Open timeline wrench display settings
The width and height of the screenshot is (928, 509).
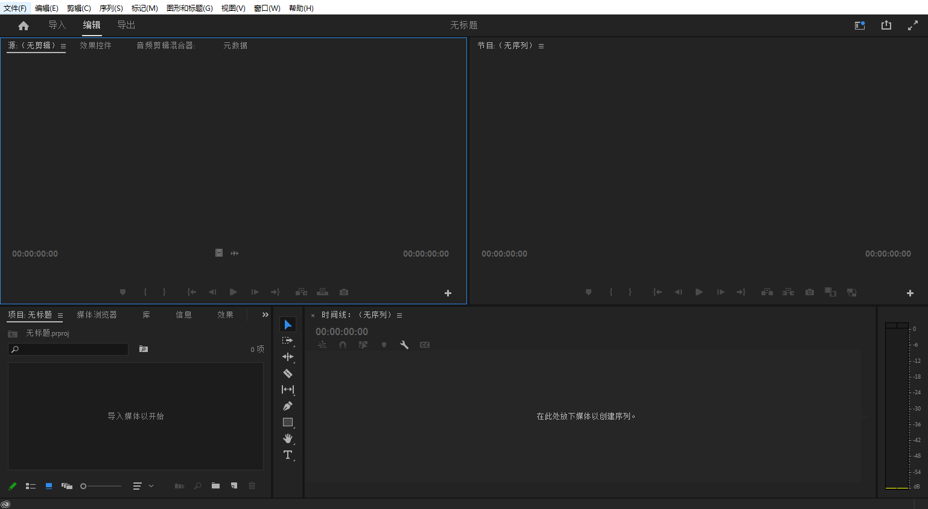tap(404, 345)
